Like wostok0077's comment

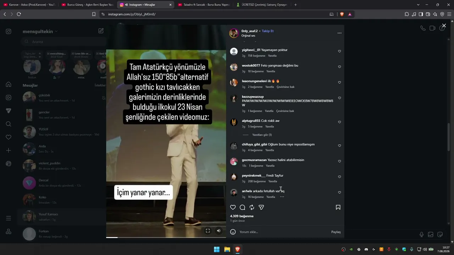point(339,67)
